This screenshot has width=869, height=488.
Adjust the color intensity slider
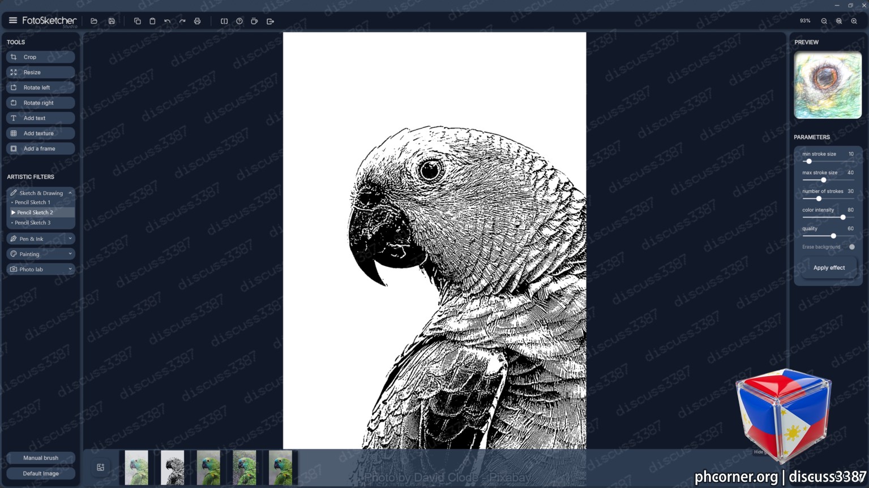tap(828, 218)
